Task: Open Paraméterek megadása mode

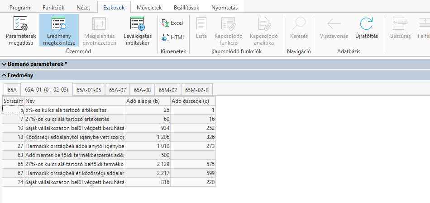Action: [x=20, y=30]
